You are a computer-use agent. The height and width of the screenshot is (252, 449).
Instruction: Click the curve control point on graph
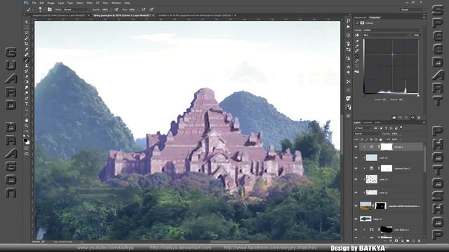pyautogui.click(x=392, y=55)
